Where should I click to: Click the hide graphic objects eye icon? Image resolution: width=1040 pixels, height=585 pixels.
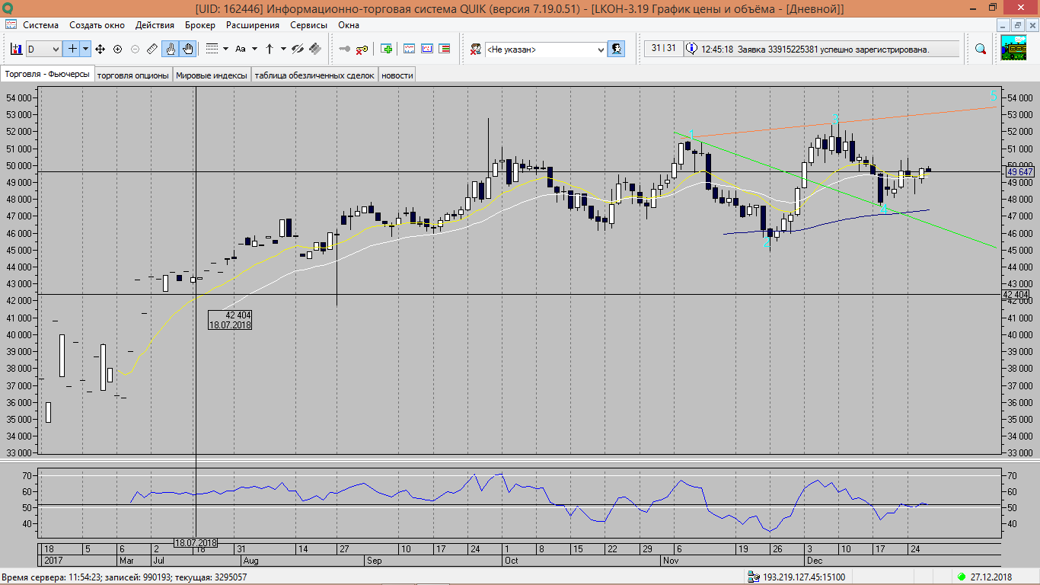point(298,50)
